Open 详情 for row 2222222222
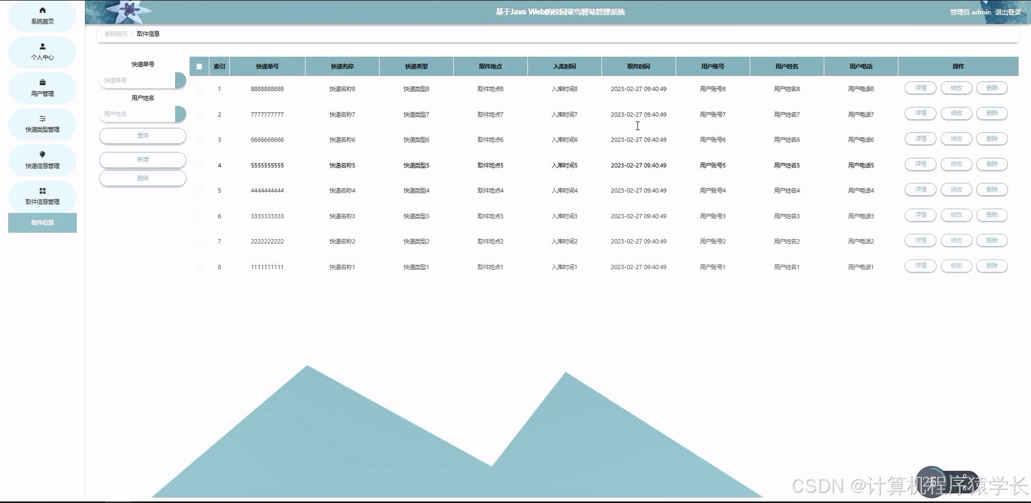The width and height of the screenshot is (1031, 503). (x=920, y=241)
